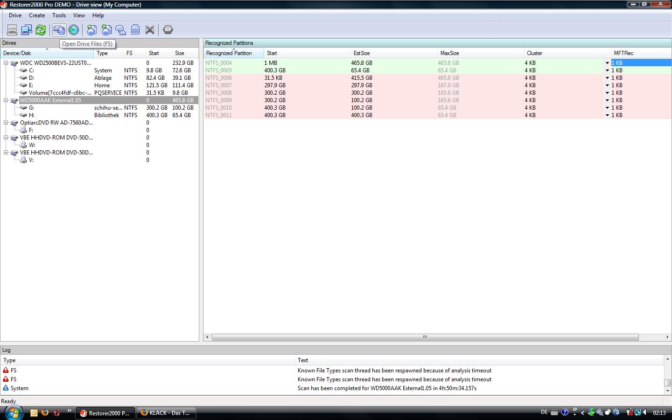Click the DE language indicator in taskbar
672x420 pixels.
point(544,412)
